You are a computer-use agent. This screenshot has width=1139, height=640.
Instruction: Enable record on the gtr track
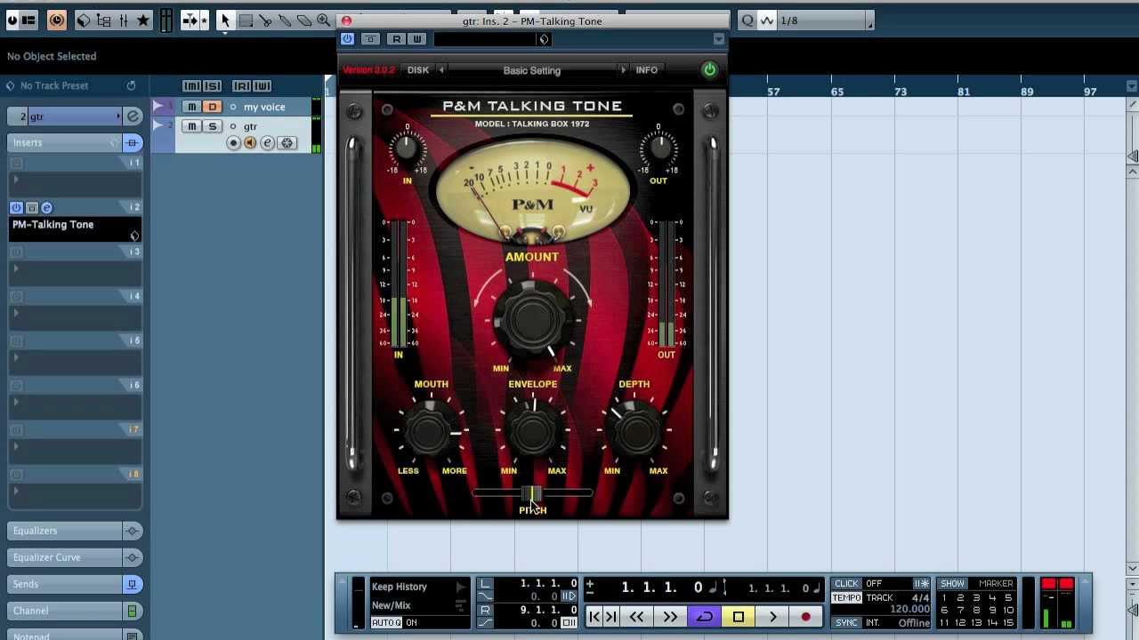click(234, 143)
